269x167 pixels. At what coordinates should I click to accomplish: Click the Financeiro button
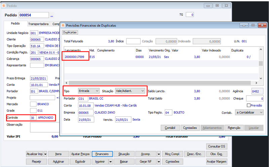[102, 154]
